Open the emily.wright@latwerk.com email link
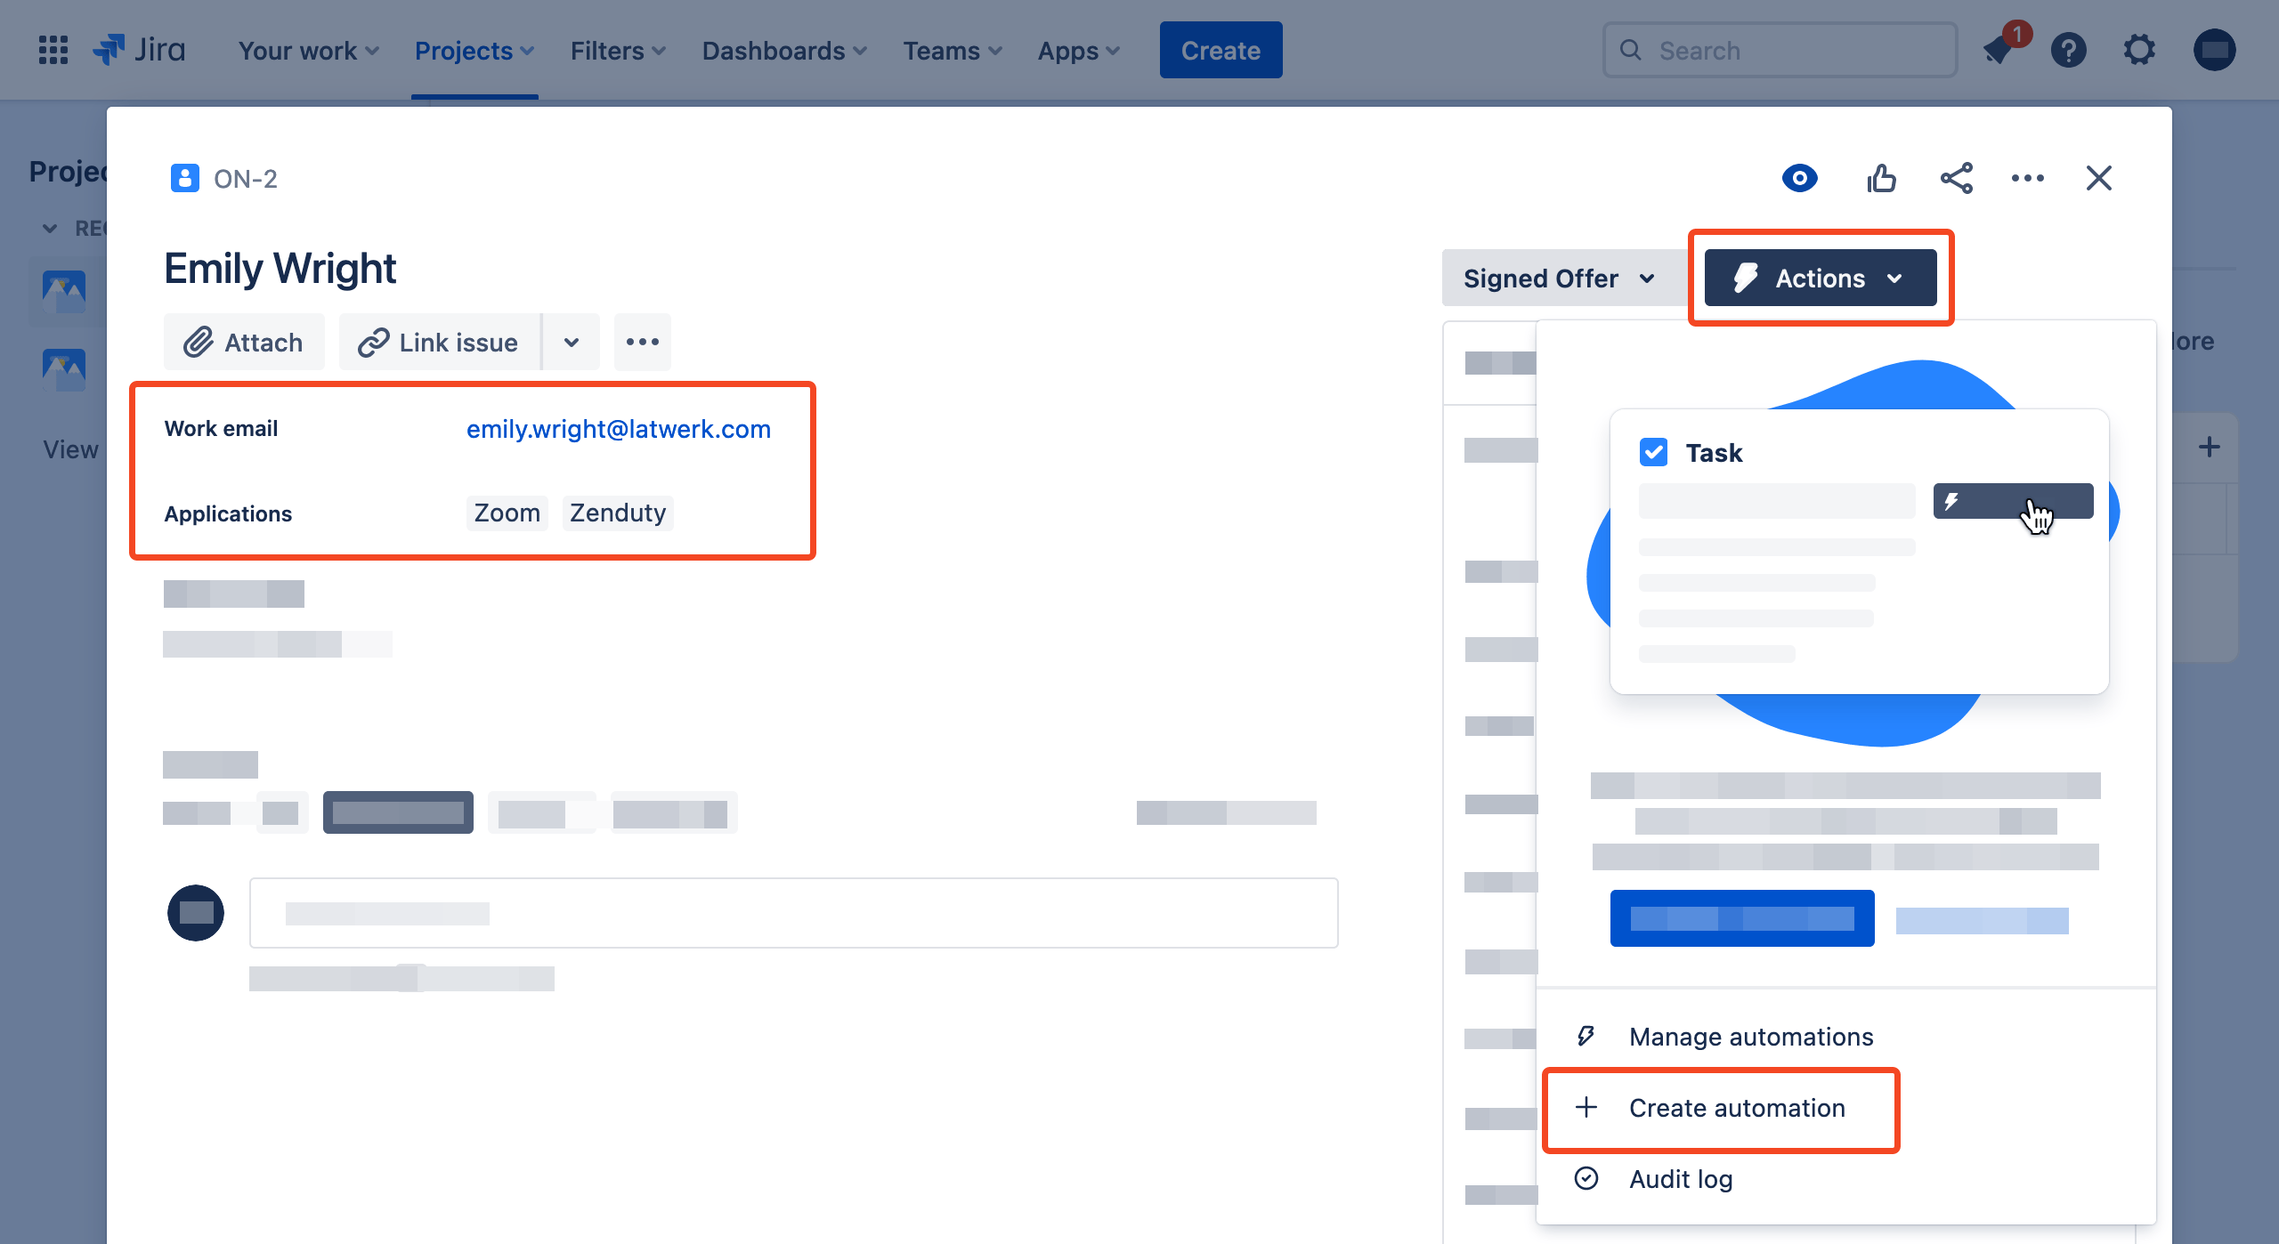The image size is (2279, 1244). (619, 429)
